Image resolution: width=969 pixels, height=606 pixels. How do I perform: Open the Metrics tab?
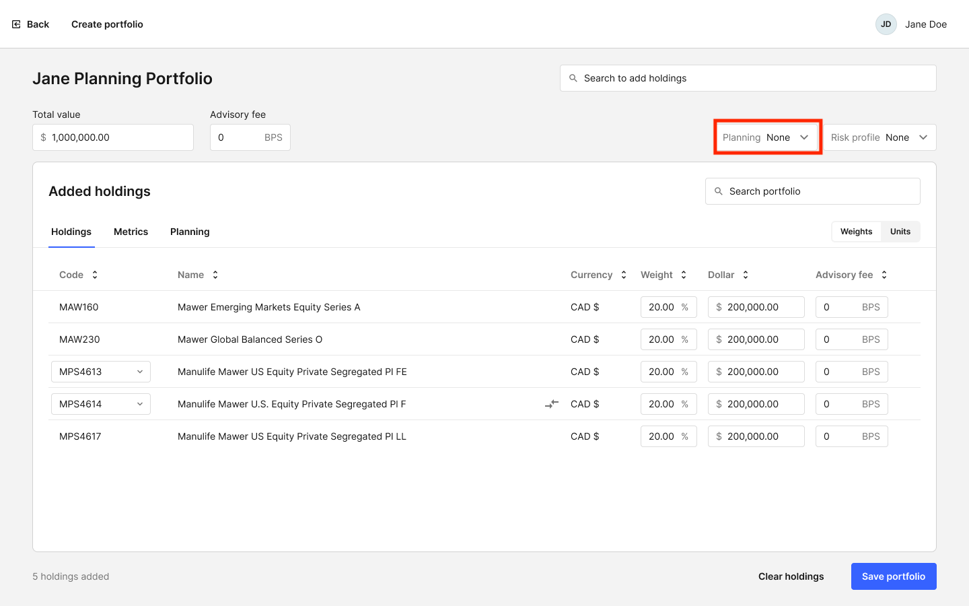(131, 232)
